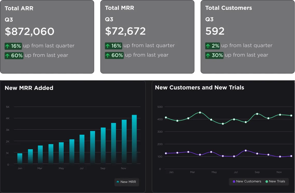Click the New MRR Added chart title
295x193 pixels.
click(29, 88)
